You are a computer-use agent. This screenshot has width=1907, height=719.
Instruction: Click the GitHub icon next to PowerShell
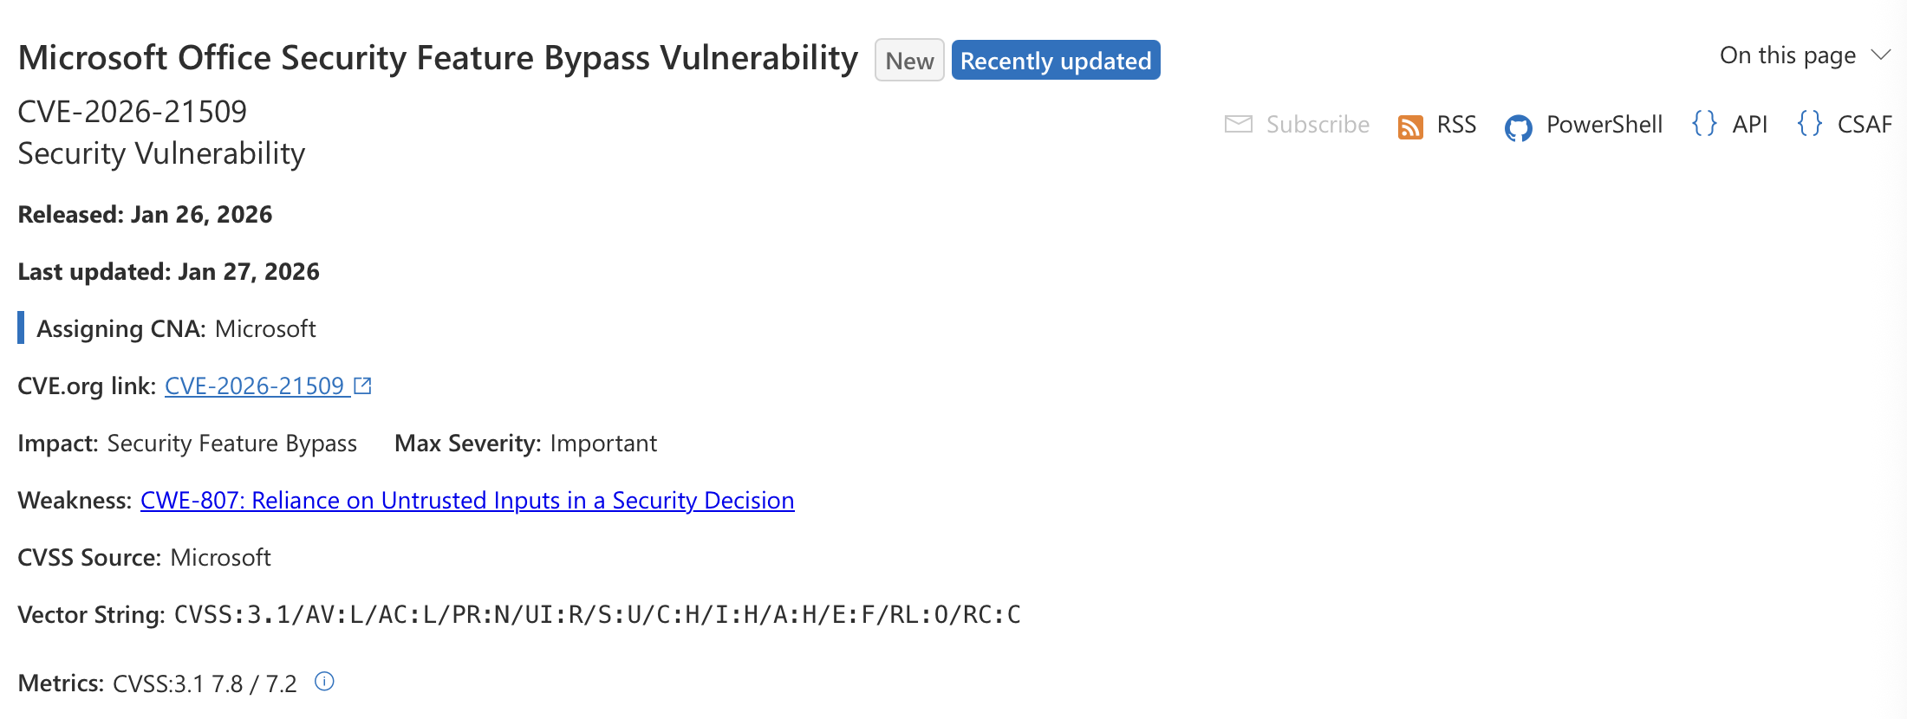[x=1518, y=127]
